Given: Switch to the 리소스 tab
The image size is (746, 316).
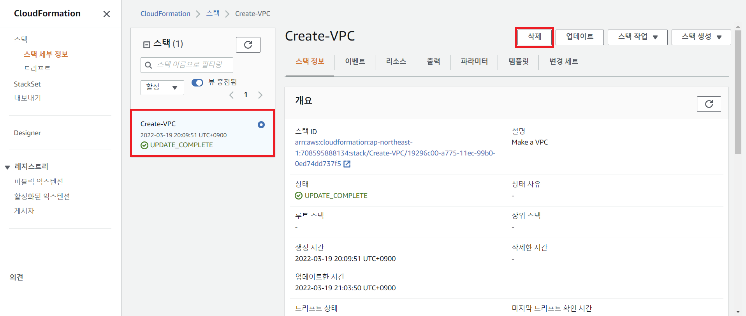Looking at the screenshot, I should 396,62.
